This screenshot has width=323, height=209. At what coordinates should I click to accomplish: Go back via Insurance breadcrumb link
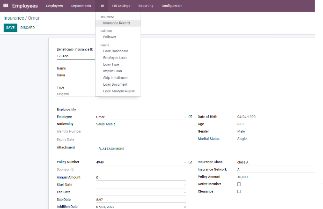pyautogui.click(x=13, y=17)
